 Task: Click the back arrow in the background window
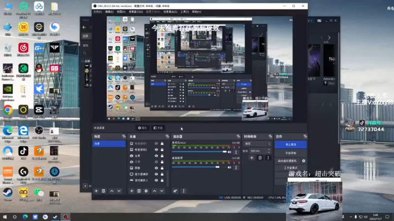(84, 28)
